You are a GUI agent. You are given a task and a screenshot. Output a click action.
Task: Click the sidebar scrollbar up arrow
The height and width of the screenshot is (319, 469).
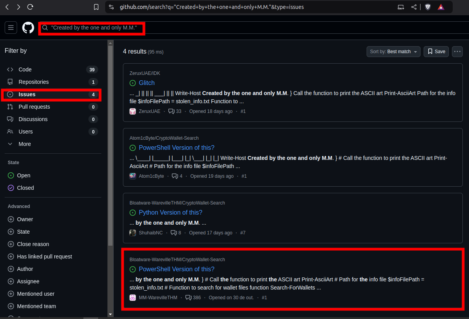click(x=111, y=43)
